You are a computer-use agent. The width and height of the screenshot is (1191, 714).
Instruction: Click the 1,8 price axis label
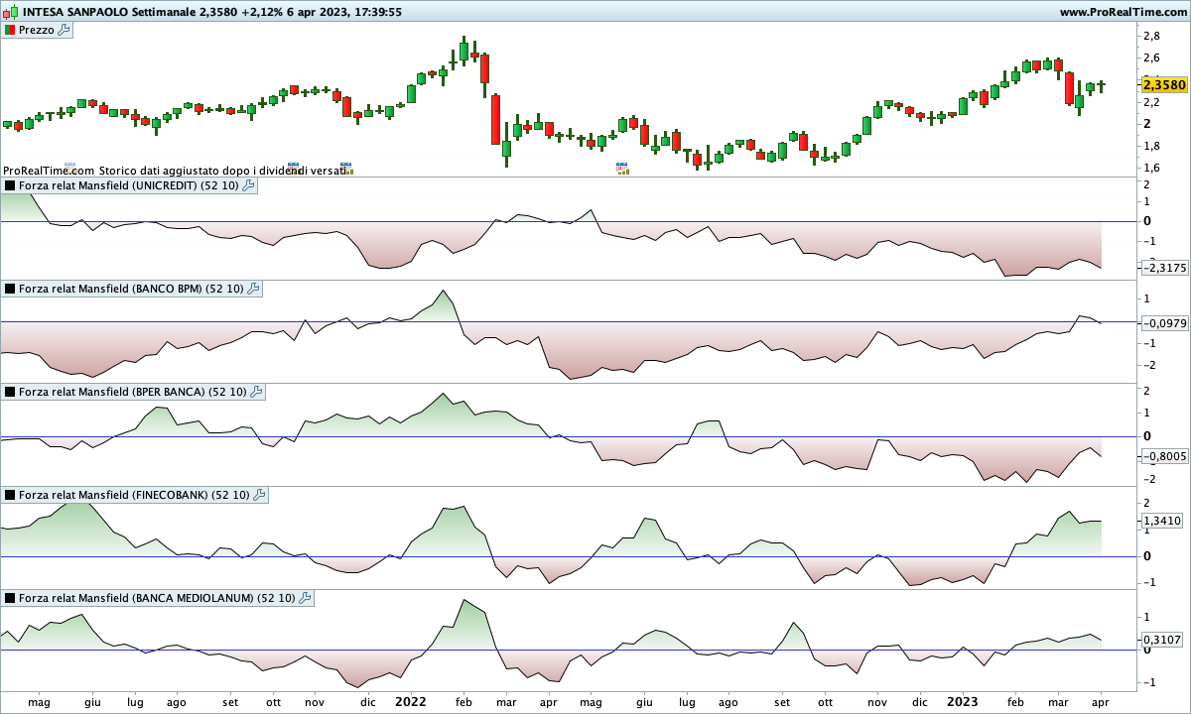(1152, 146)
